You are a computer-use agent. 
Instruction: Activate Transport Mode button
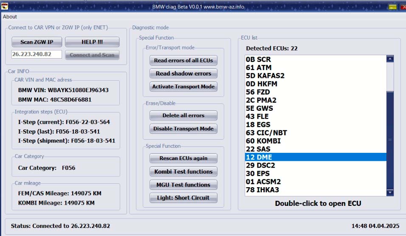pyautogui.click(x=183, y=87)
